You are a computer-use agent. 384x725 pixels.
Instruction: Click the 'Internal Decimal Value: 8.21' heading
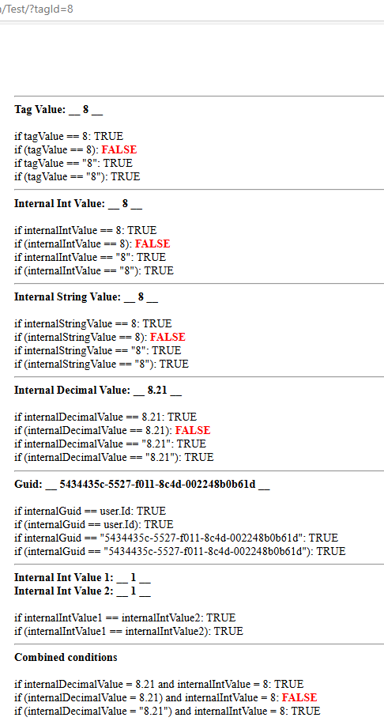[98, 391]
